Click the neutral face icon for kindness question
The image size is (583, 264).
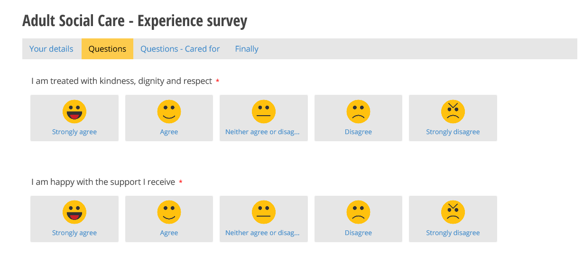264,112
